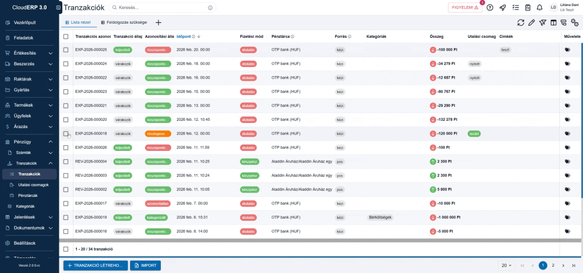The width and height of the screenshot is (583, 273).
Task: Open the column configuration icon
Action: (553, 22)
